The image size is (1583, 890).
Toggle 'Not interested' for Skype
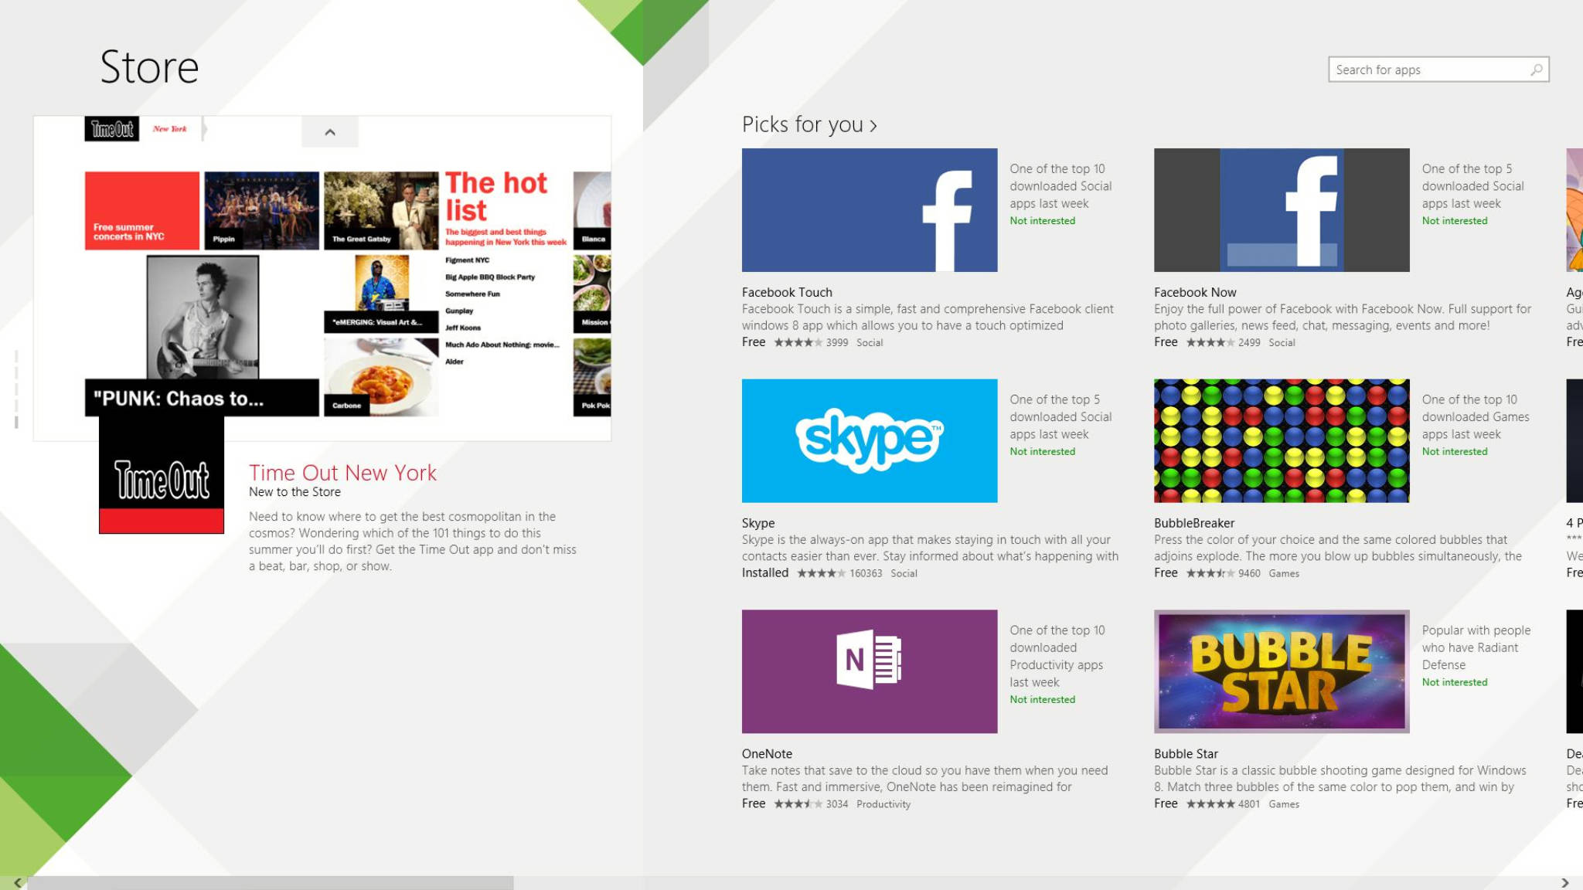click(x=1042, y=451)
